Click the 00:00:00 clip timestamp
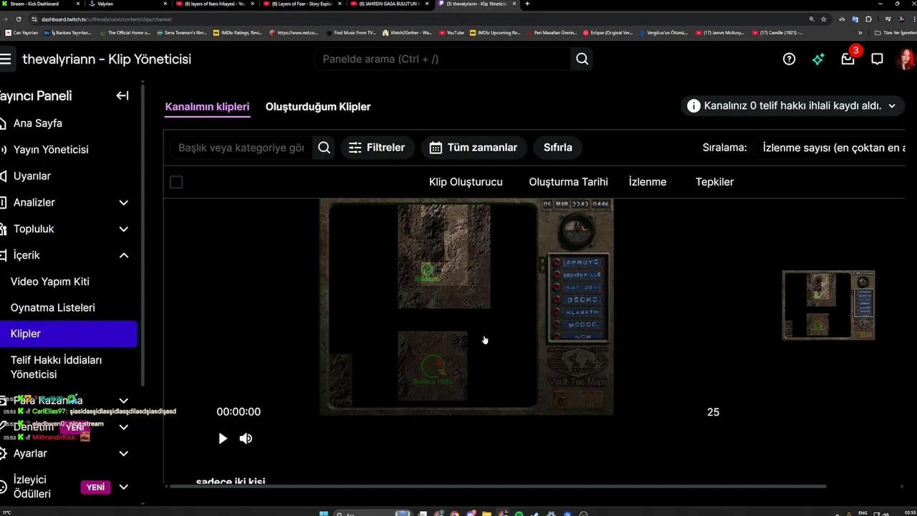Image resolution: width=917 pixels, height=516 pixels. pyautogui.click(x=239, y=412)
